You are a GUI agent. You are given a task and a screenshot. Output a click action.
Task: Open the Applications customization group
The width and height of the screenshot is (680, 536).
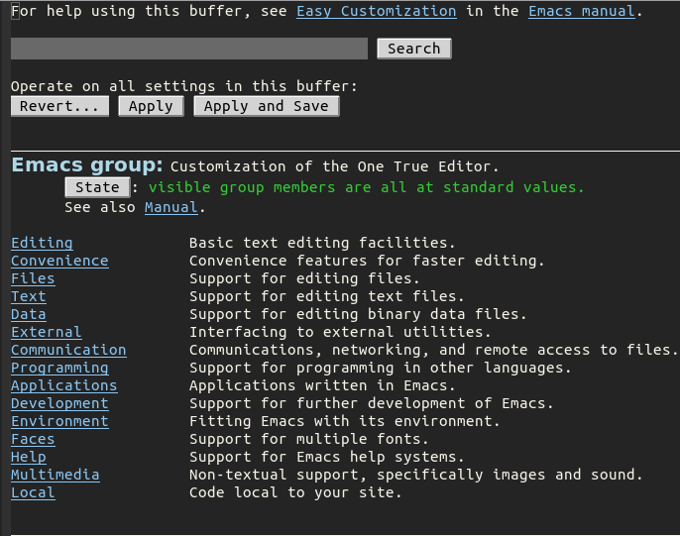[x=64, y=385]
